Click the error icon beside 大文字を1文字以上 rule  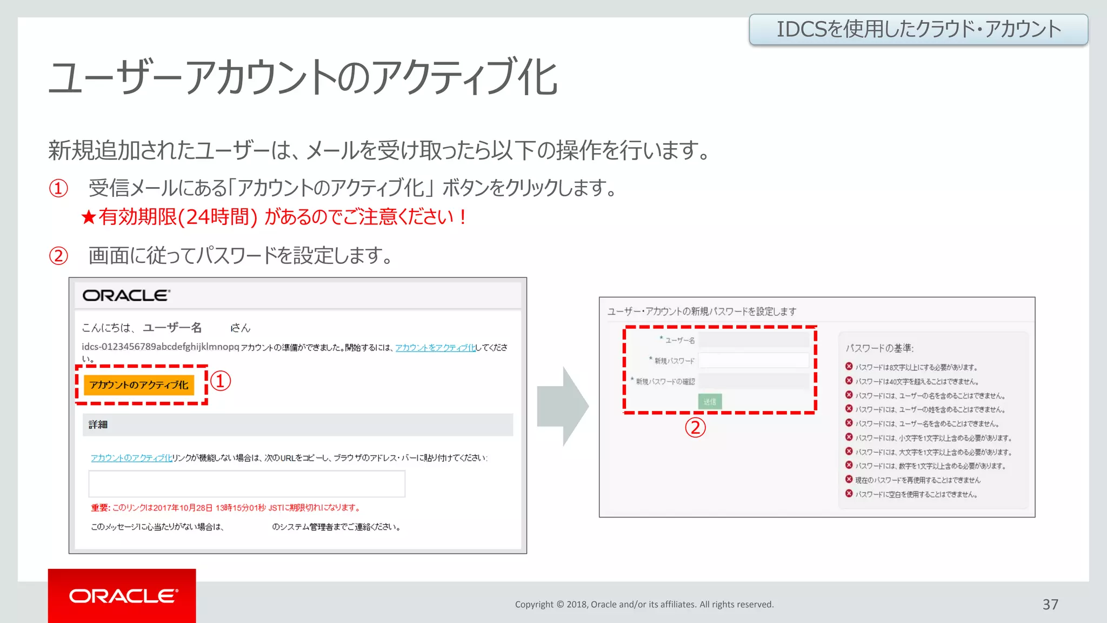(x=849, y=451)
